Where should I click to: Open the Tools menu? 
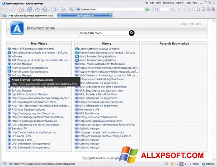(188, 3)
